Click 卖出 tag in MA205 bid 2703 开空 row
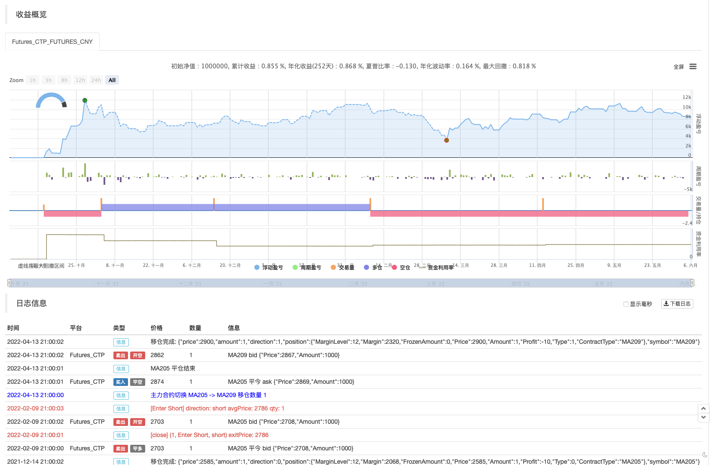Screen dimensions: 711x465 [x=120, y=422]
